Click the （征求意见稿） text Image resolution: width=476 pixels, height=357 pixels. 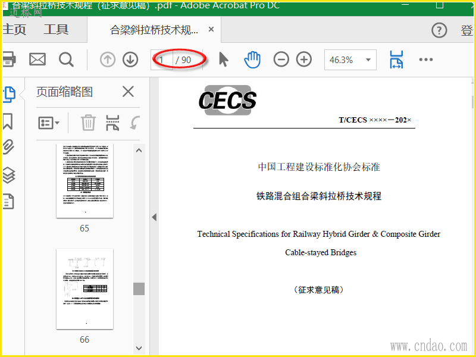pos(319,290)
